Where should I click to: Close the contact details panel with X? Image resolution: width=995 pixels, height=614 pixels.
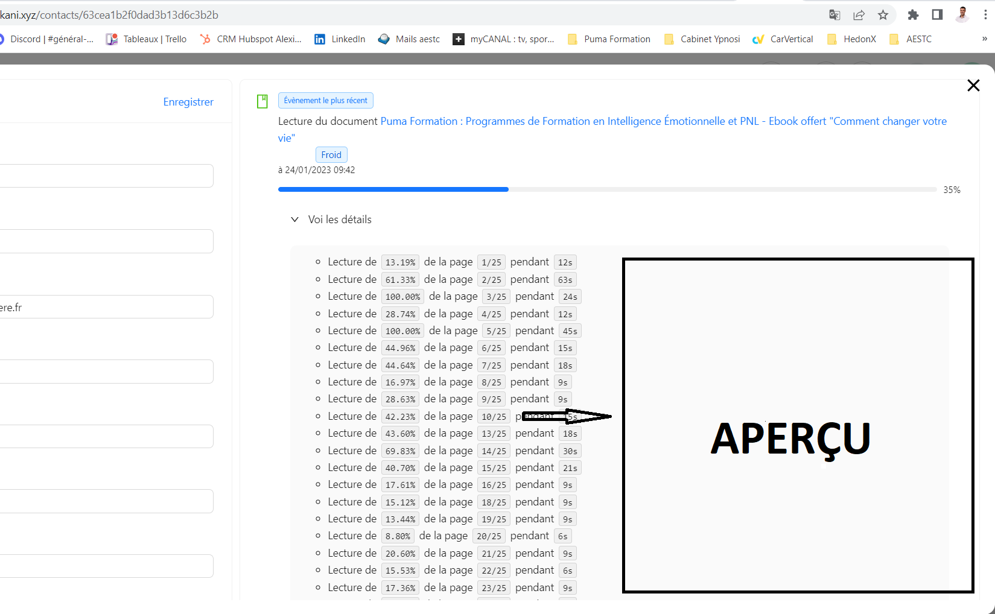point(973,86)
